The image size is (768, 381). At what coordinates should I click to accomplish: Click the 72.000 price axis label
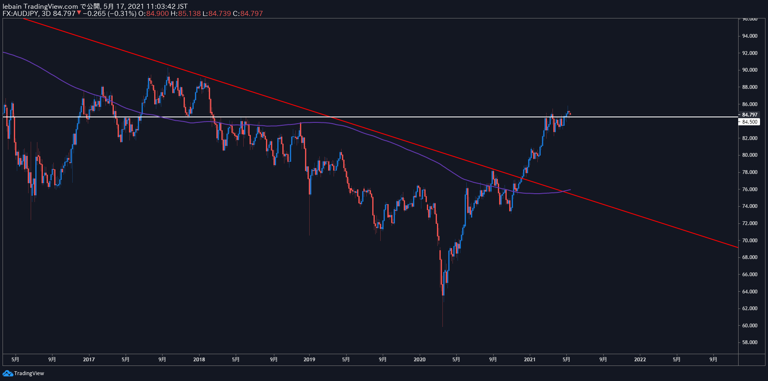750,223
